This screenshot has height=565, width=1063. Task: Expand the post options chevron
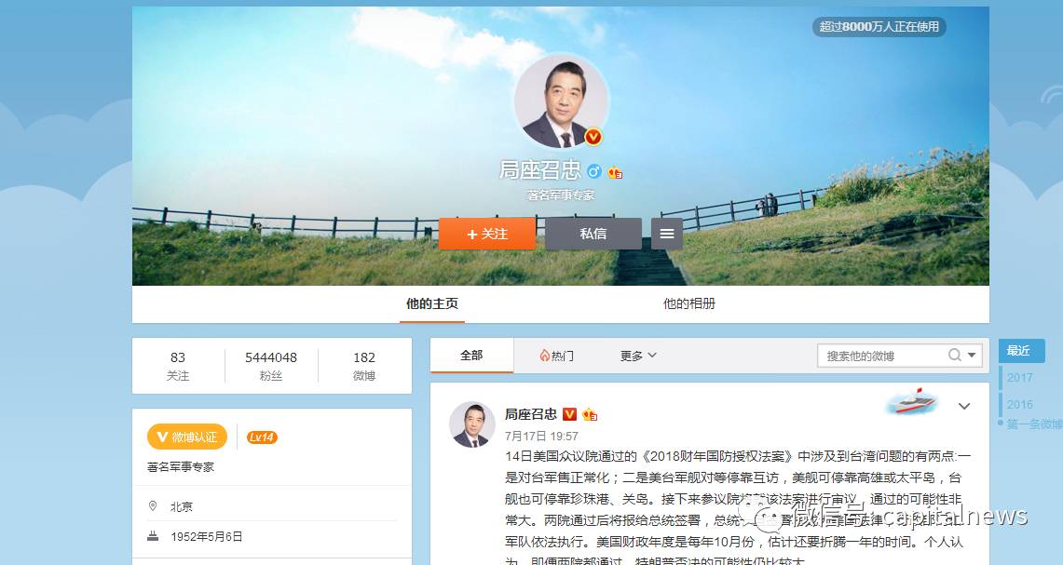click(964, 406)
